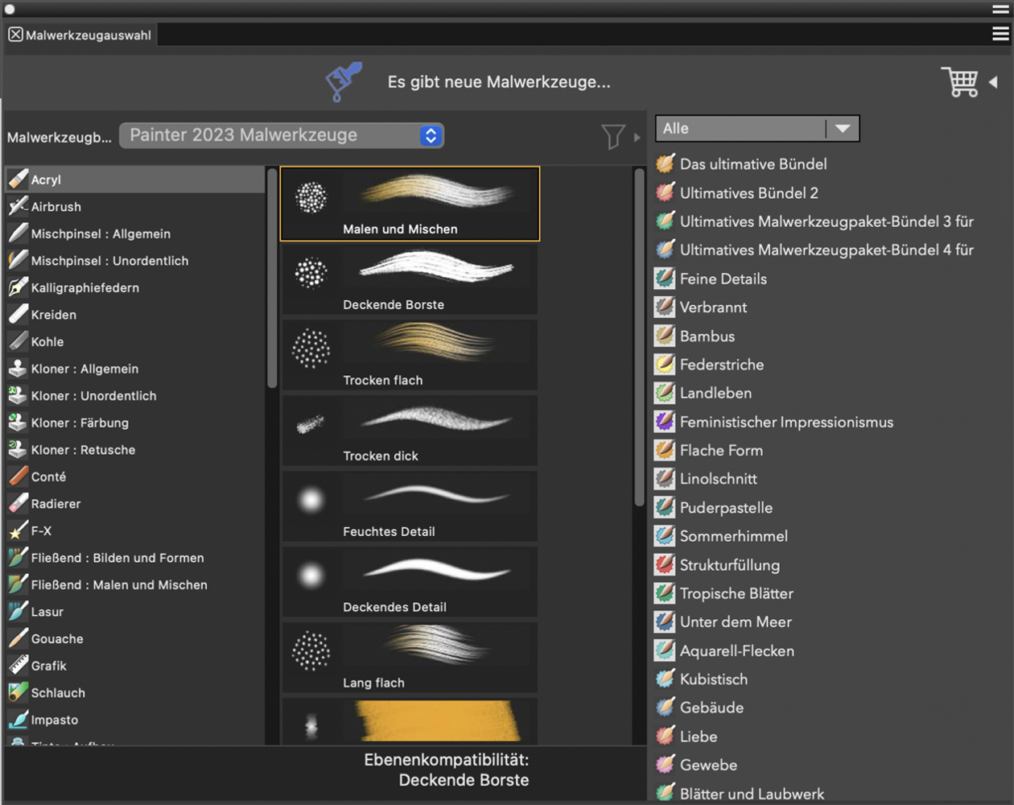Collapse the brush pack side panel arrow

click(x=994, y=82)
